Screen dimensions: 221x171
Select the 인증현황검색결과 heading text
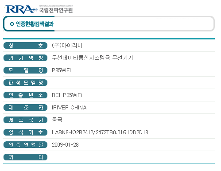pos(35,24)
